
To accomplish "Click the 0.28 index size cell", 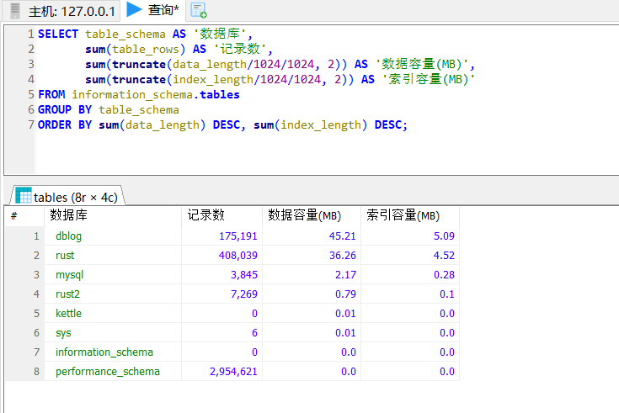I will 410,274.
